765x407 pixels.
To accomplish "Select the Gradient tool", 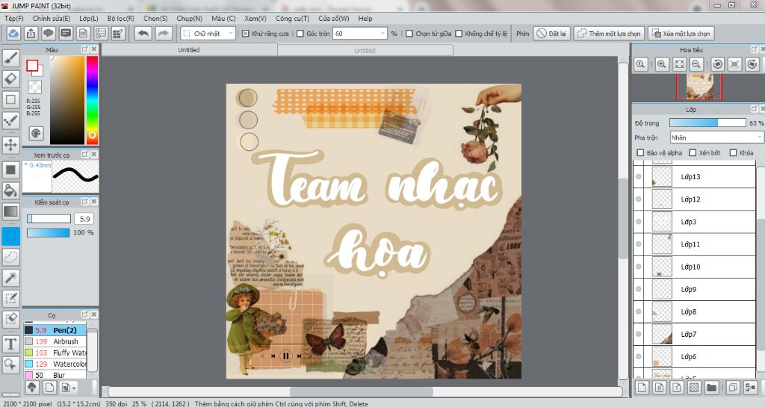I will pos(10,211).
